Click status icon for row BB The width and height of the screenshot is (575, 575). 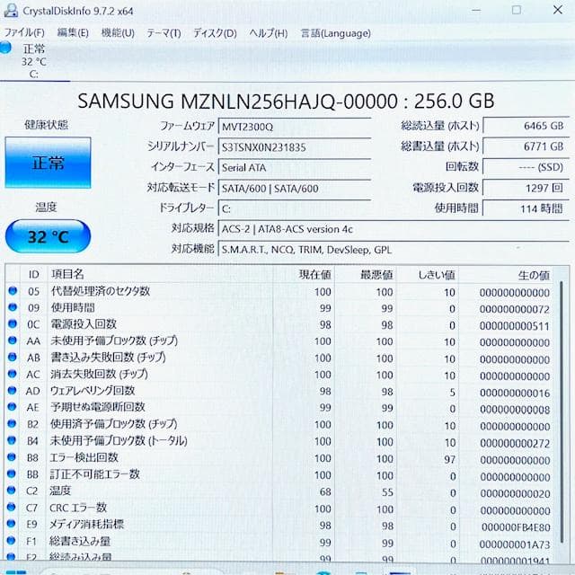[12, 473]
